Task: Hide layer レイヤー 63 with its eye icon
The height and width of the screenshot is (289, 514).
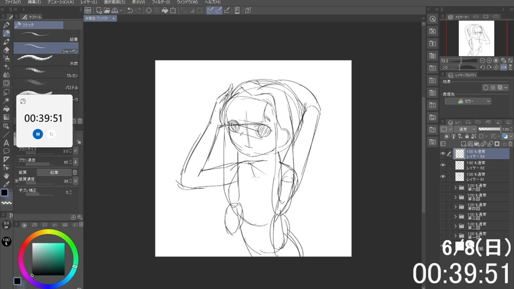Action: tap(443, 154)
